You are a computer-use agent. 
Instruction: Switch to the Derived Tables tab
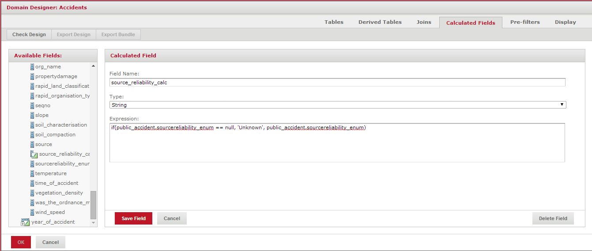tap(380, 22)
